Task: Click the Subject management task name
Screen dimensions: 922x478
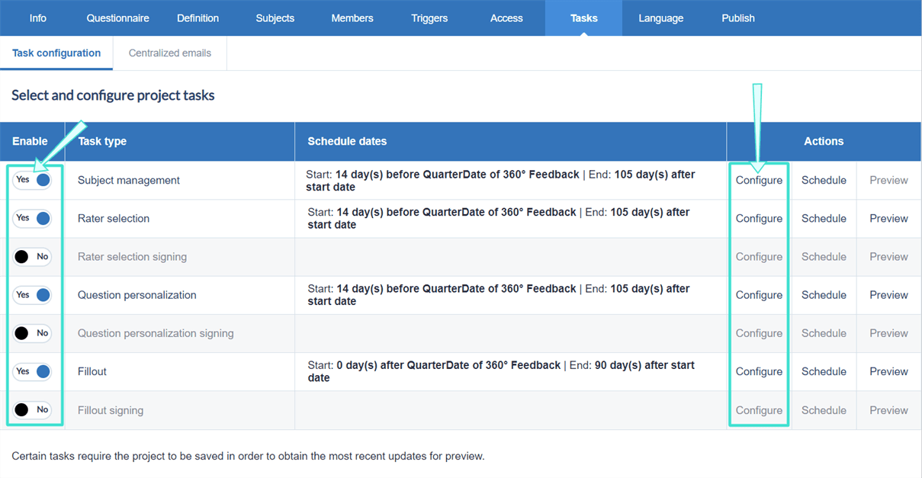Action: (x=129, y=180)
